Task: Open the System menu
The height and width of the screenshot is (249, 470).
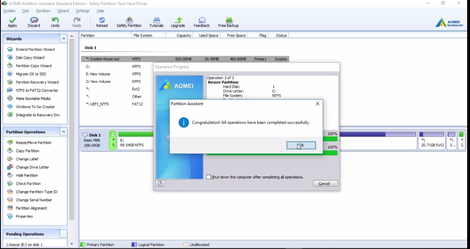Action: click(x=9, y=11)
